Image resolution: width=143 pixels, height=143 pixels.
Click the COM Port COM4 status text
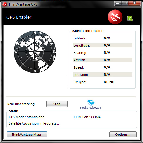87,117
